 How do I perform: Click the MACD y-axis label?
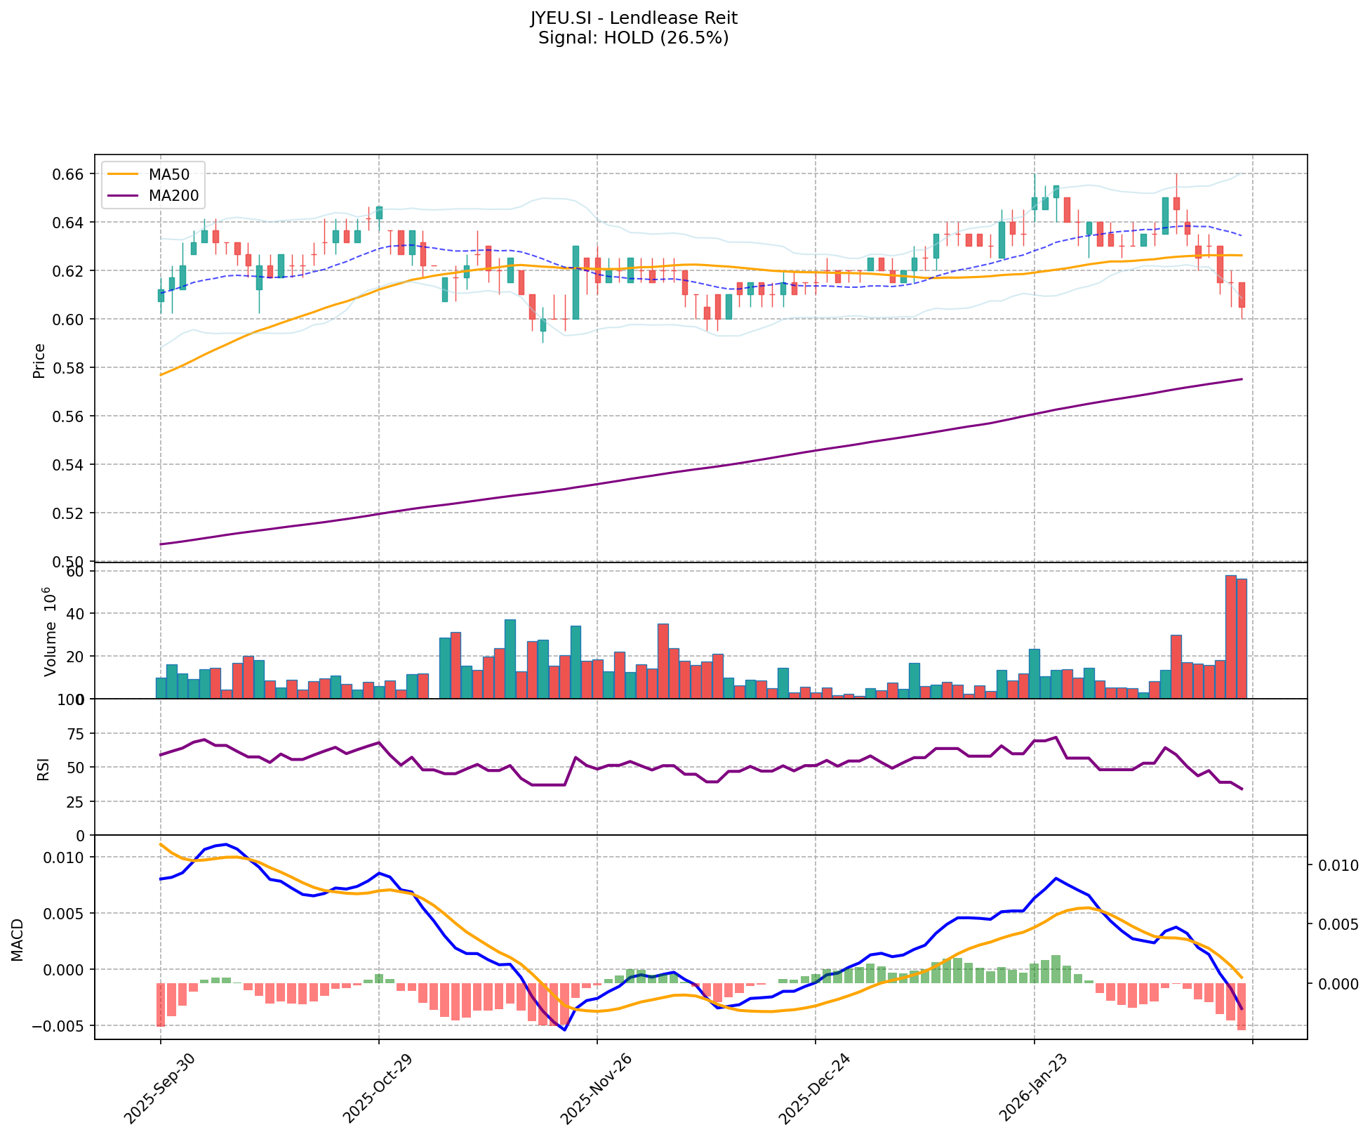pos(18,939)
